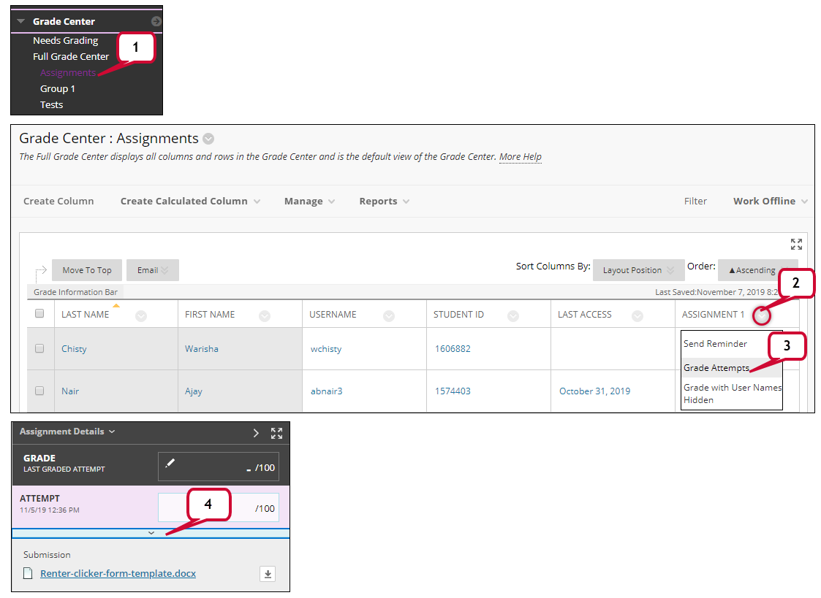
Task: Open Work Offline dropdown
Action: [771, 202]
